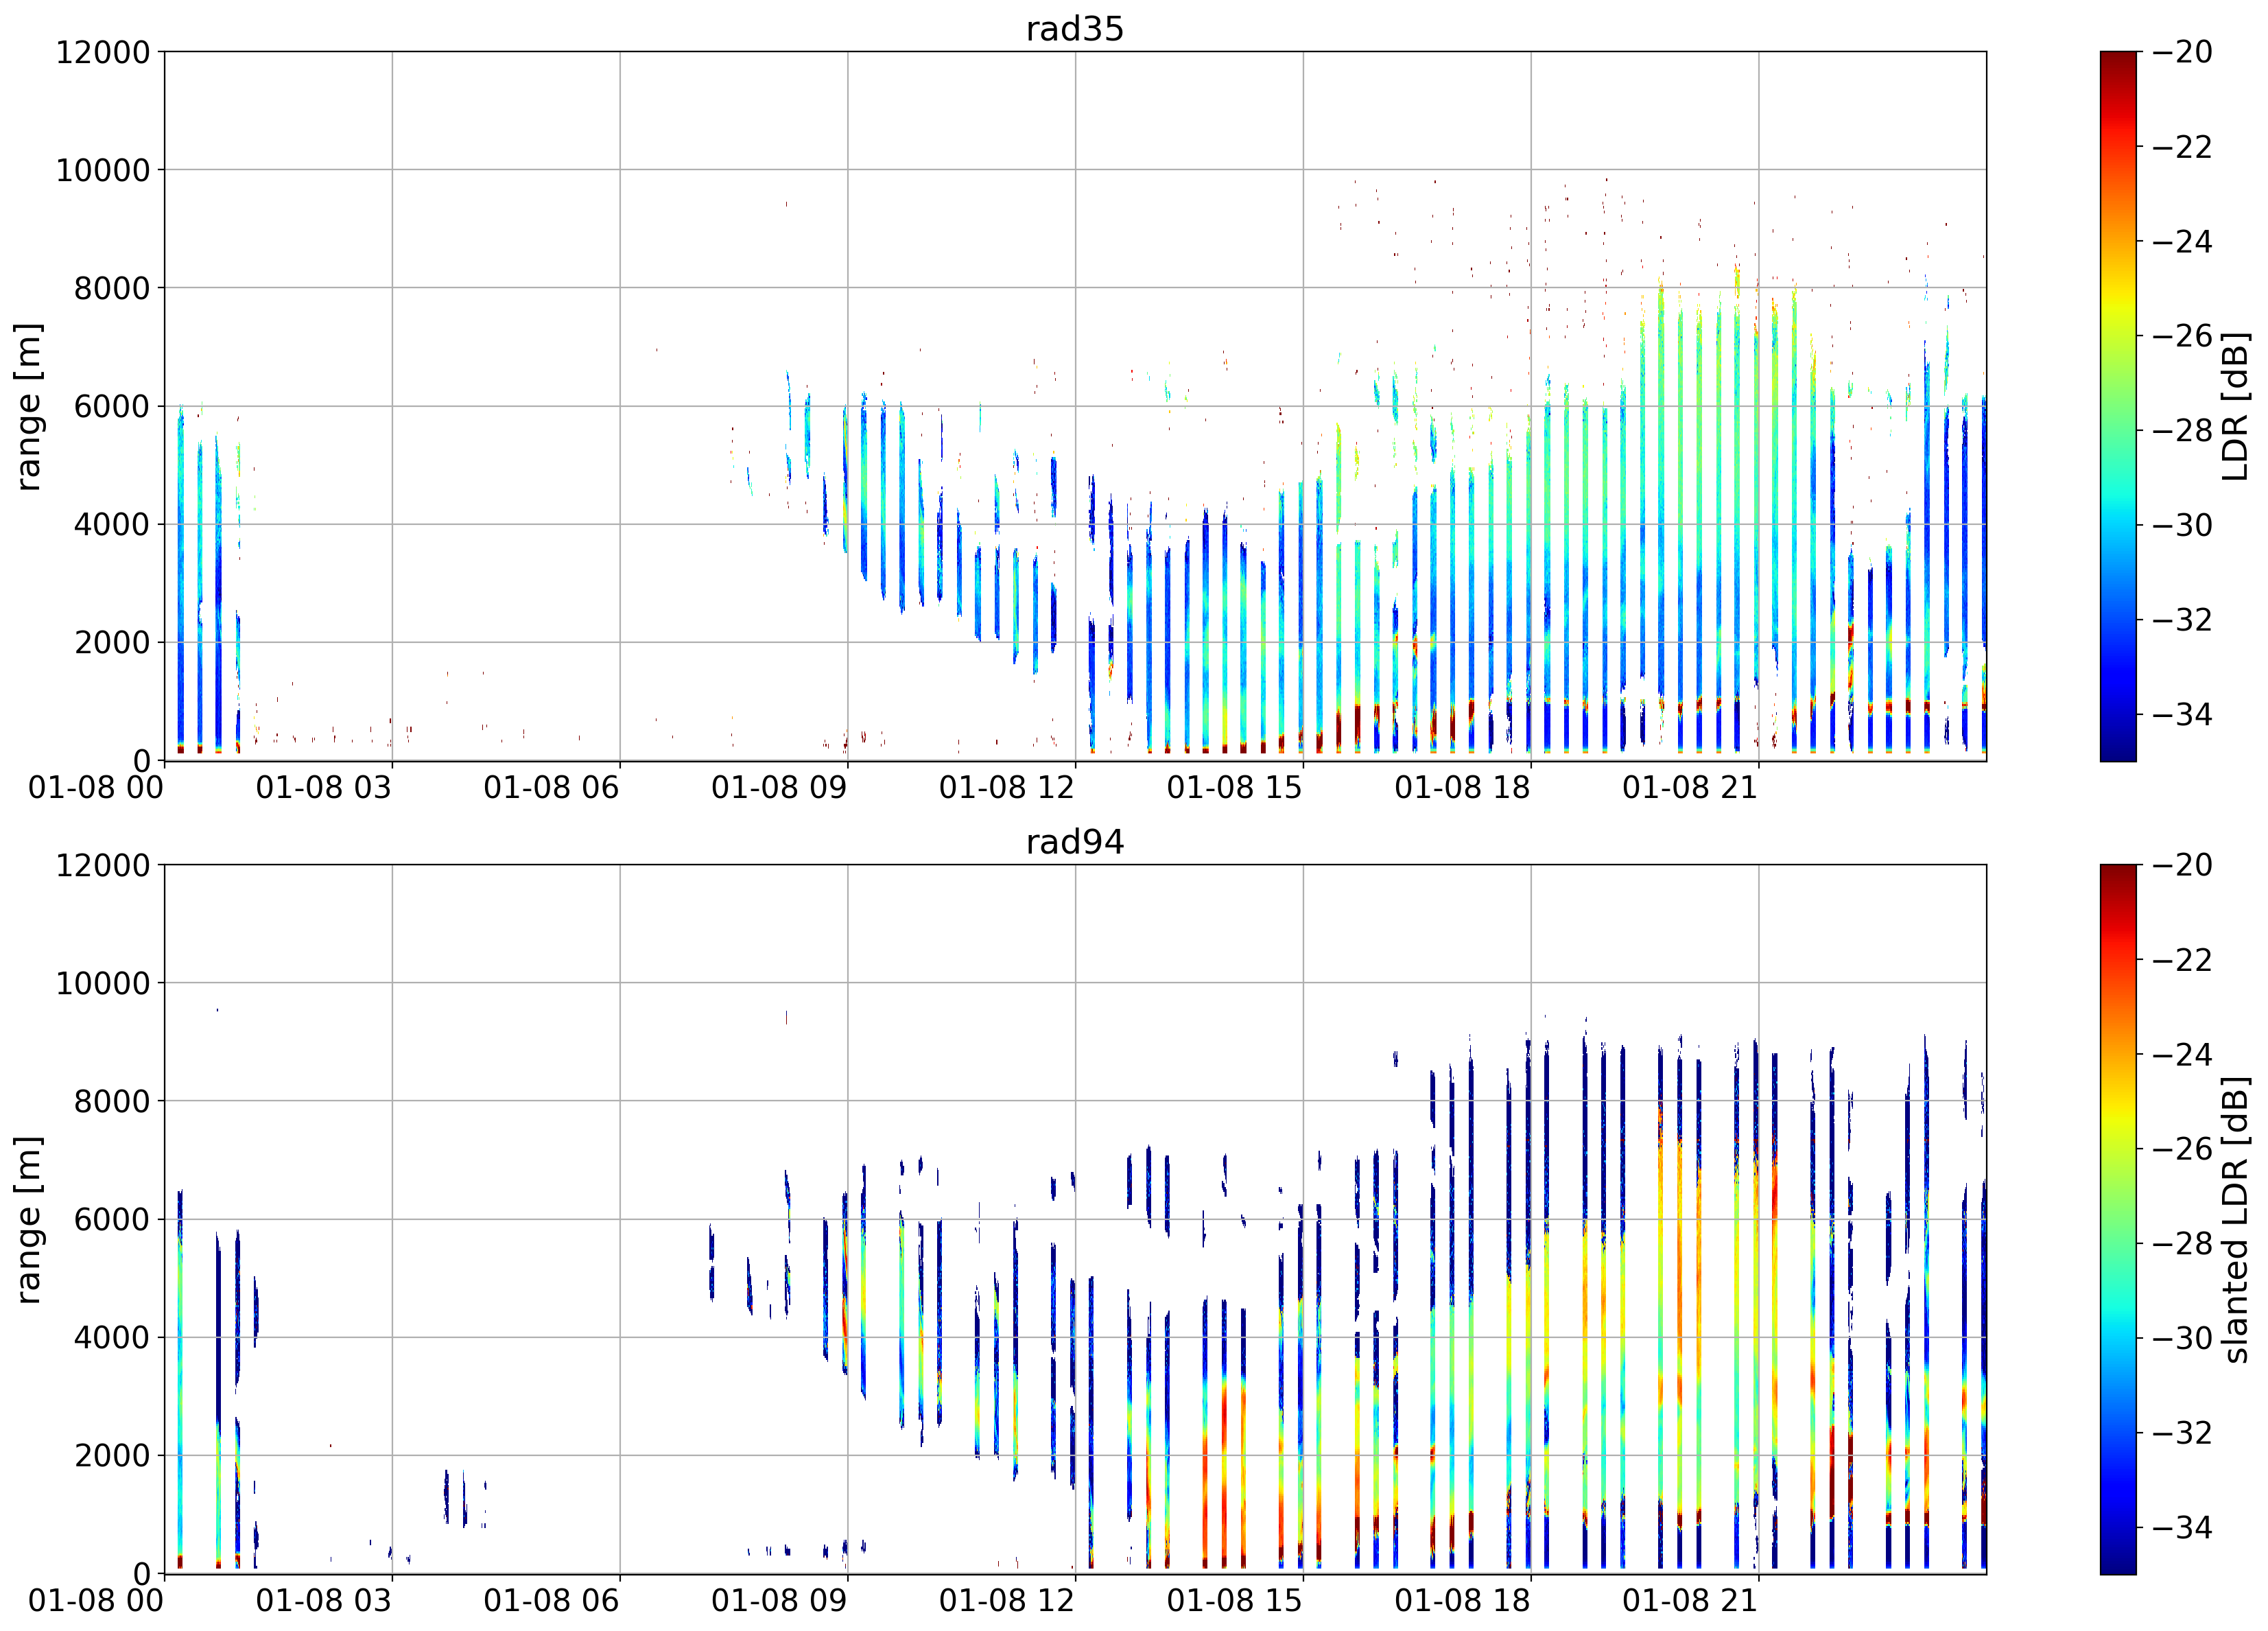Click the 10000 range tick on rad94
The image size is (2268, 1631).
click(x=103, y=983)
